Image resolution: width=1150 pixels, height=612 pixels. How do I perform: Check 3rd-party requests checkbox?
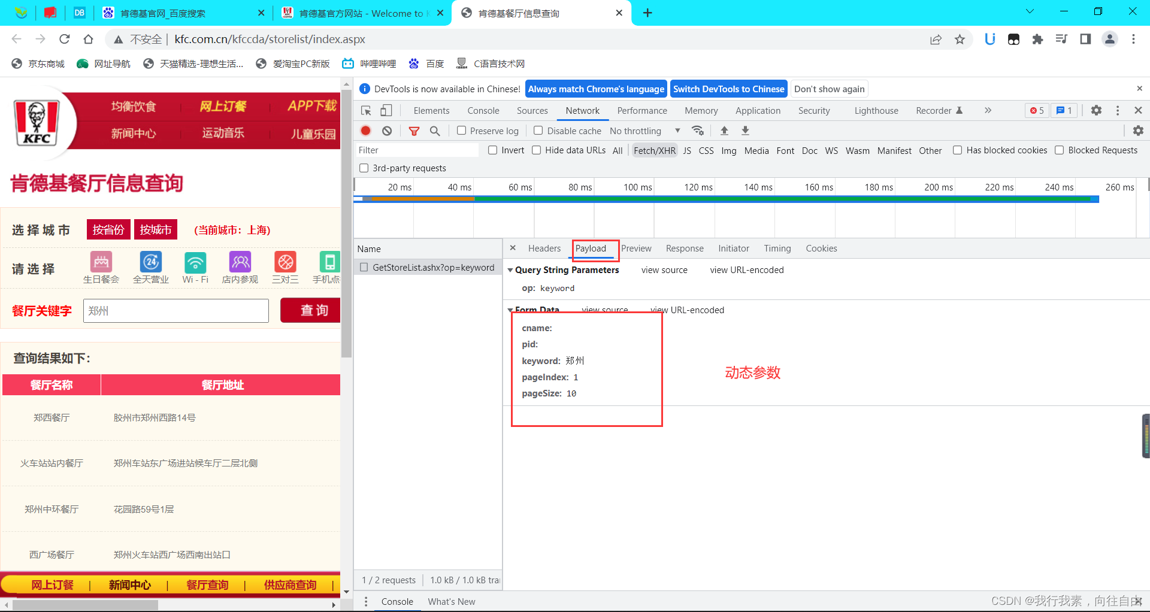click(364, 168)
